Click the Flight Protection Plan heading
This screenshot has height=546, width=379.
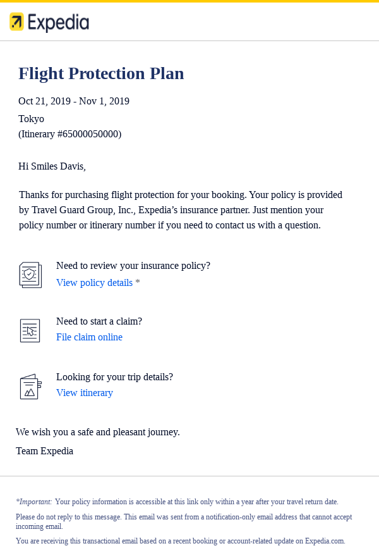101,73
